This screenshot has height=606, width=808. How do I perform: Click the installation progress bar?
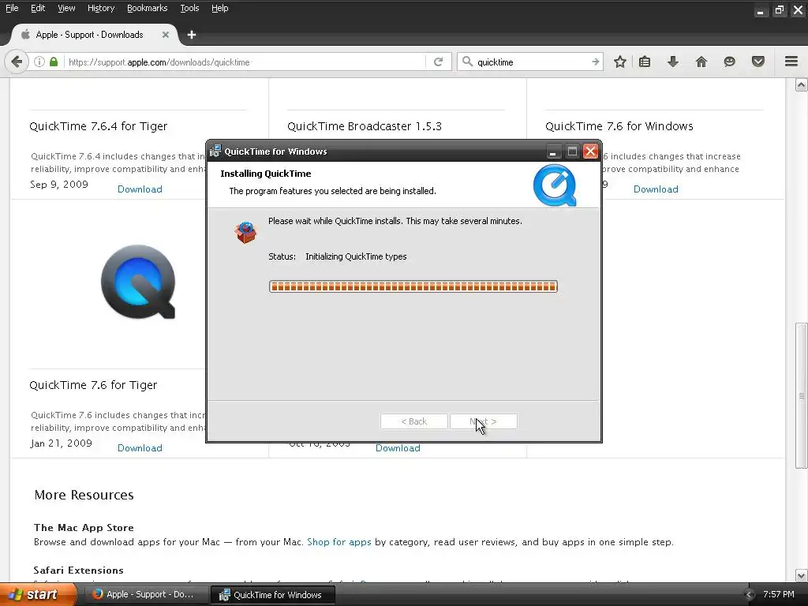pyautogui.click(x=413, y=286)
